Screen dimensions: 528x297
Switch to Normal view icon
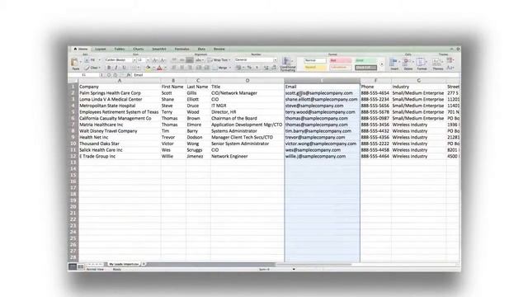point(73,266)
